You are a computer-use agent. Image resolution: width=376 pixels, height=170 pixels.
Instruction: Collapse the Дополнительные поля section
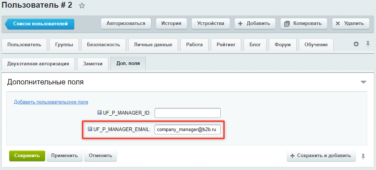click(x=364, y=82)
